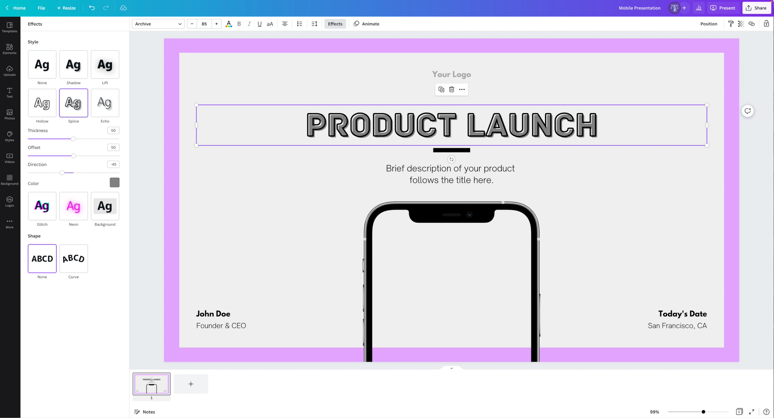The width and height of the screenshot is (774, 418).
Task: Open the Archive font dropdown
Action: (x=158, y=24)
